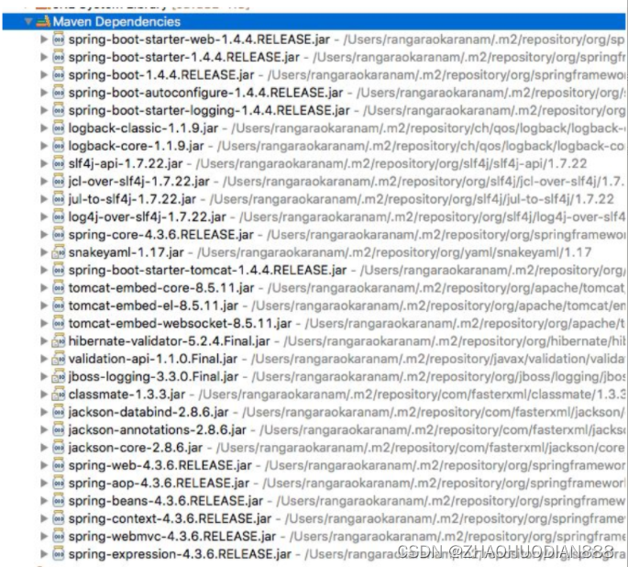
Task: Click jar icon of log4j-over-slf4j-1.7.22.jar
Action: point(59,217)
